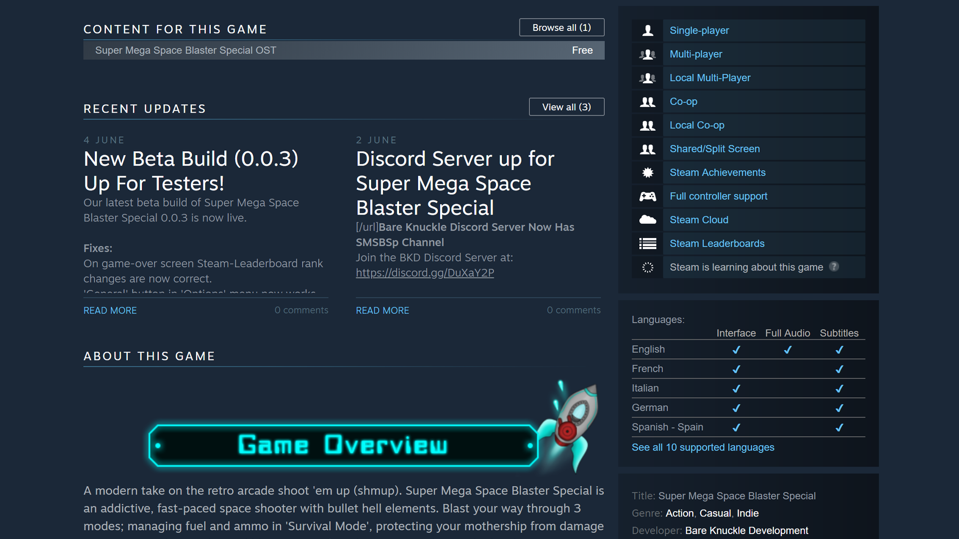This screenshot has width=959, height=539.
Task: Click the English Full Audio checkmark
Action: click(x=788, y=350)
